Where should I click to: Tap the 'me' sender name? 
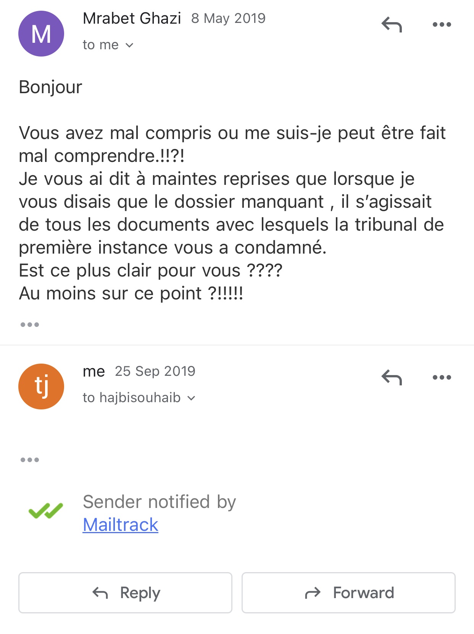pos(94,371)
